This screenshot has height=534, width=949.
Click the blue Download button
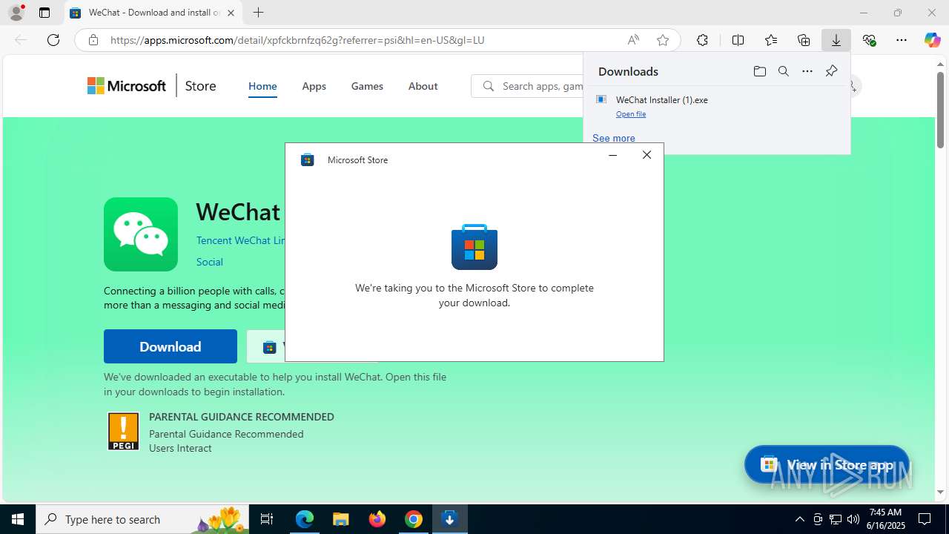pyautogui.click(x=171, y=346)
